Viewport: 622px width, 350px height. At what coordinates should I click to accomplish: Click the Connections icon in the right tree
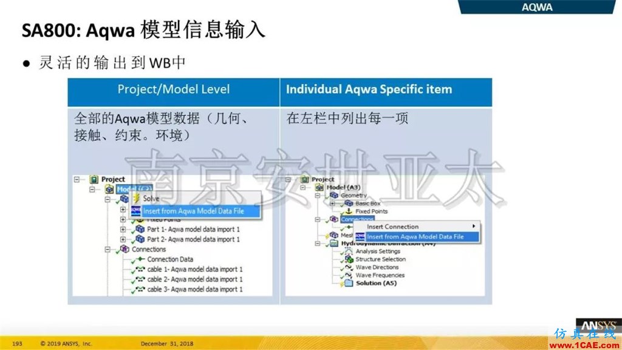click(334, 219)
